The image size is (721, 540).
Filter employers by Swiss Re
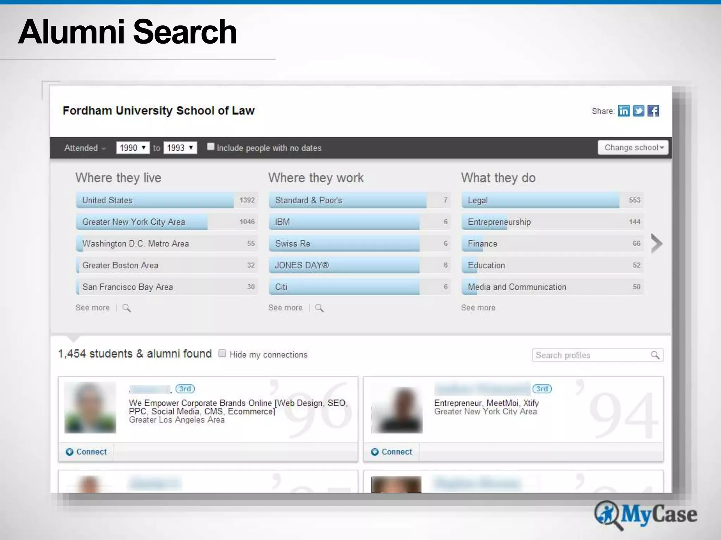click(360, 244)
